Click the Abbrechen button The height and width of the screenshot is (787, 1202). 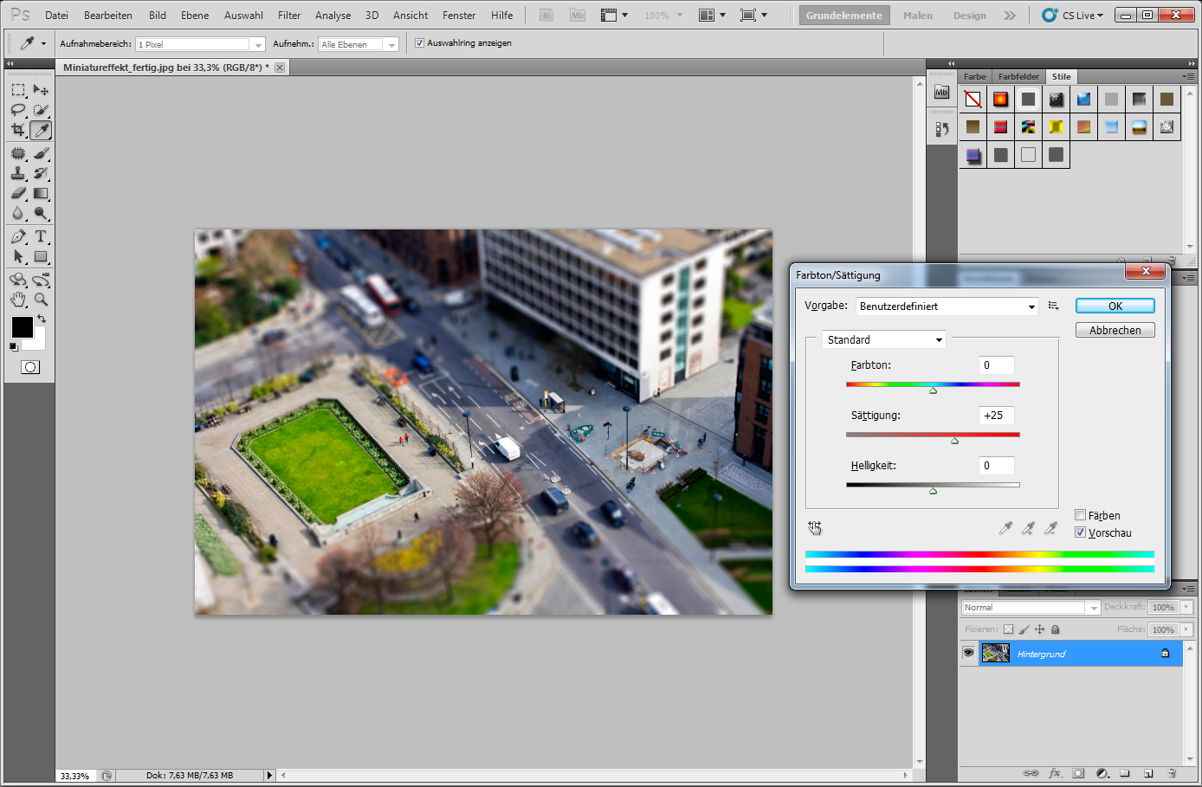tap(1115, 331)
